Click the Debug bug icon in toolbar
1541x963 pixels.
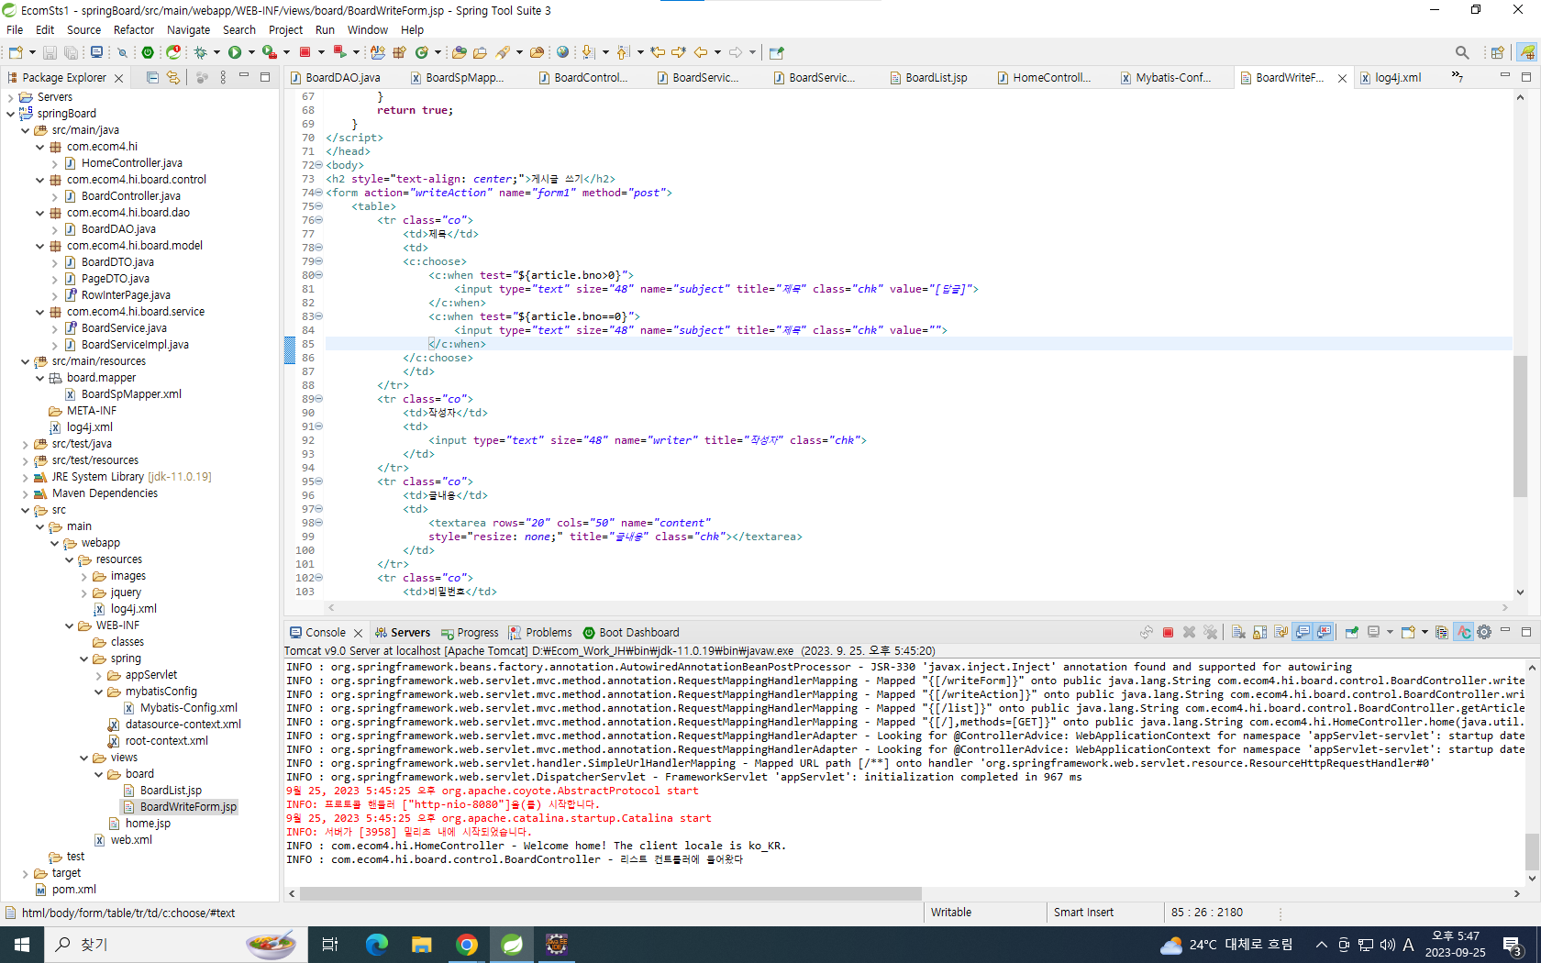201,52
